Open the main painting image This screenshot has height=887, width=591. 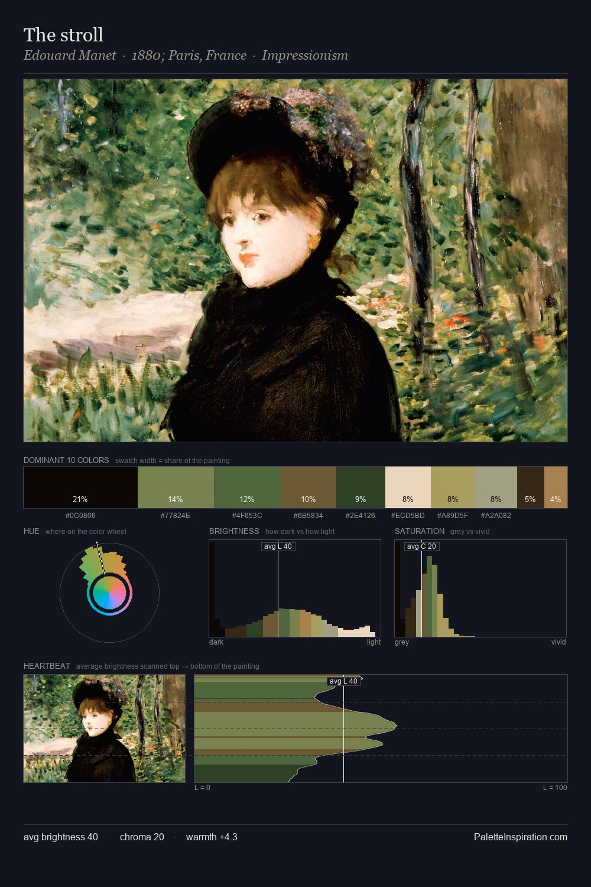(295, 261)
